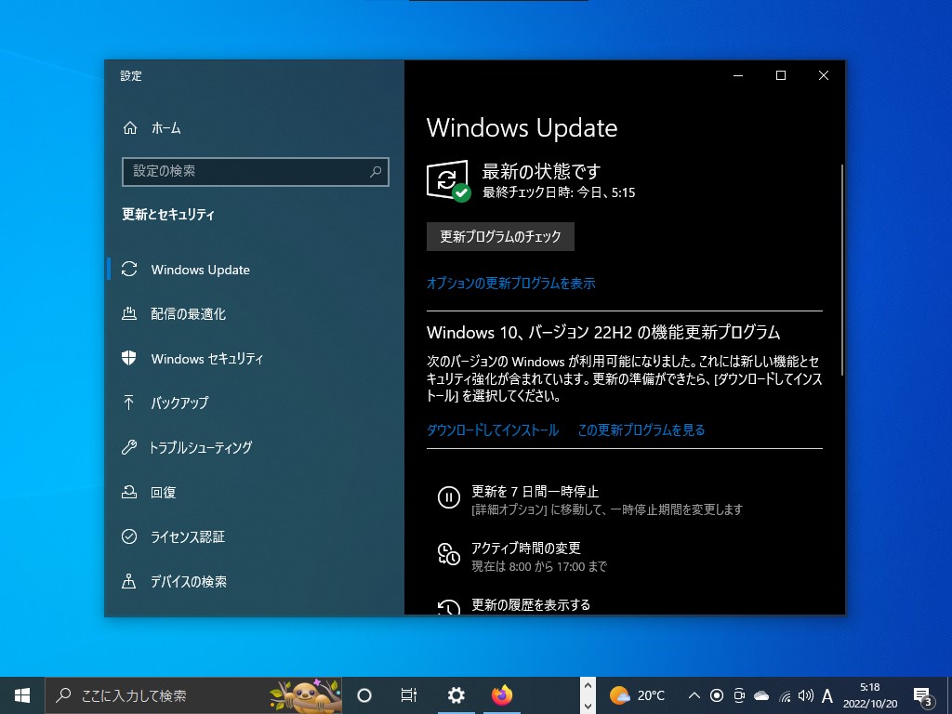Image resolution: width=952 pixels, height=714 pixels.
Task: Launch Firefox from the taskbar
Action: (502, 694)
